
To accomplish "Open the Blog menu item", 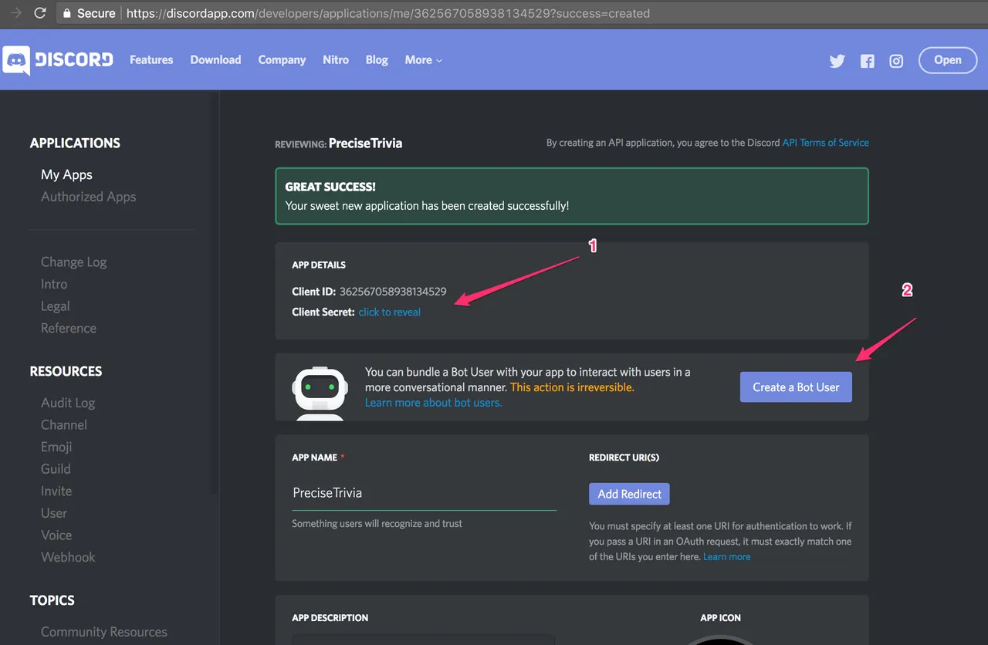I will pos(377,60).
